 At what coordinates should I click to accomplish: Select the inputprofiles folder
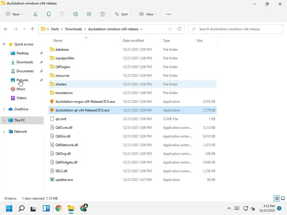point(133,58)
